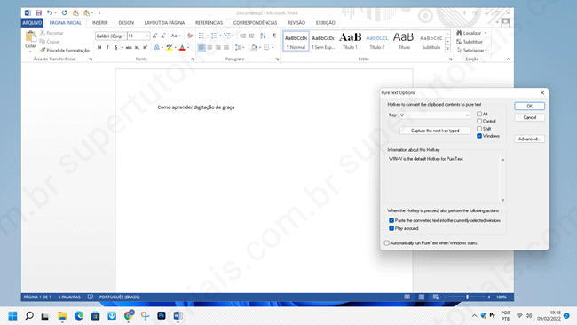The height and width of the screenshot is (325, 577).
Task: Uncheck Play a sound option
Action: click(391, 228)
